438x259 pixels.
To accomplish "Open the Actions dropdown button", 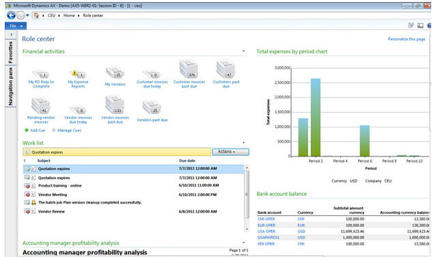I will [x=230, y=152].
